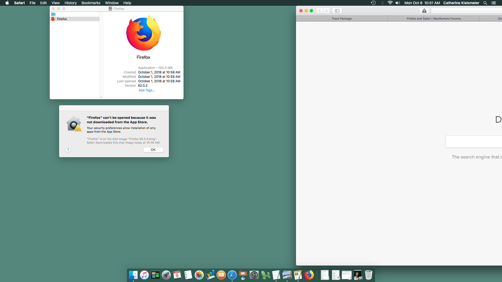The image size is (502, 282).
Task: Launch Keynote from the Dock
Action: coord(243,275)
